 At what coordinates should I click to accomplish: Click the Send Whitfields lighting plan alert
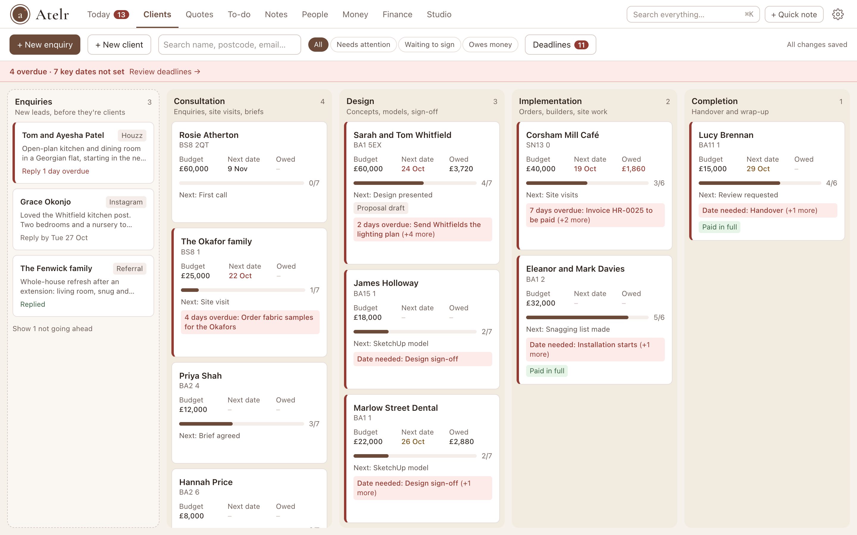[x=423, y=229]
